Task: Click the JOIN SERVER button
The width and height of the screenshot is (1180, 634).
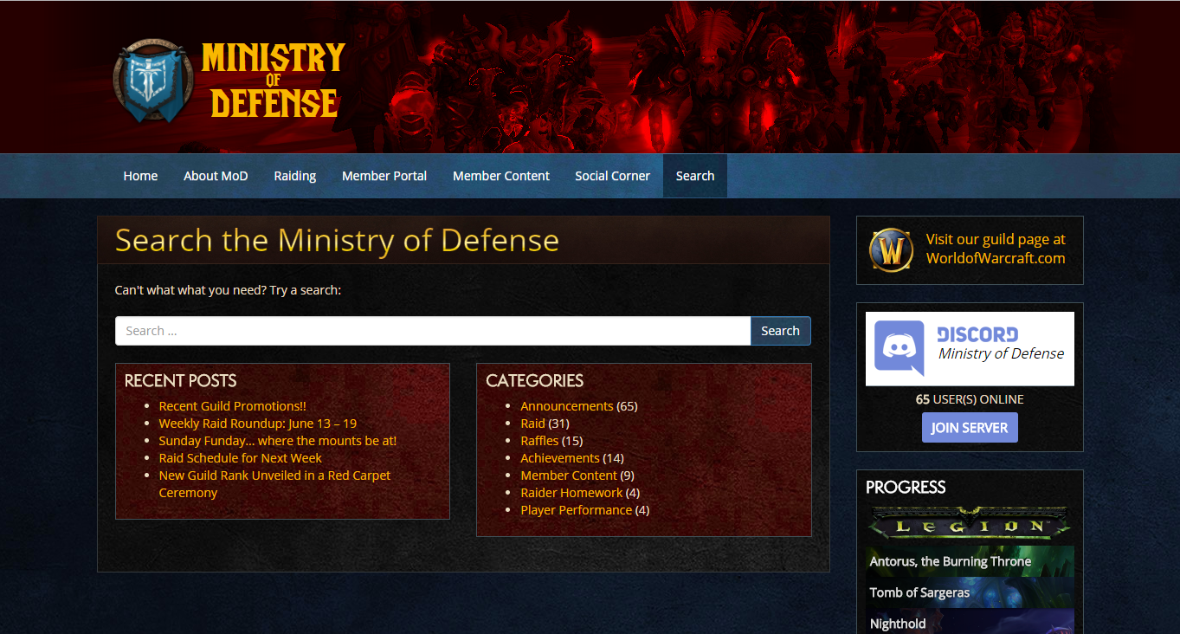Action: click(970, 428)
